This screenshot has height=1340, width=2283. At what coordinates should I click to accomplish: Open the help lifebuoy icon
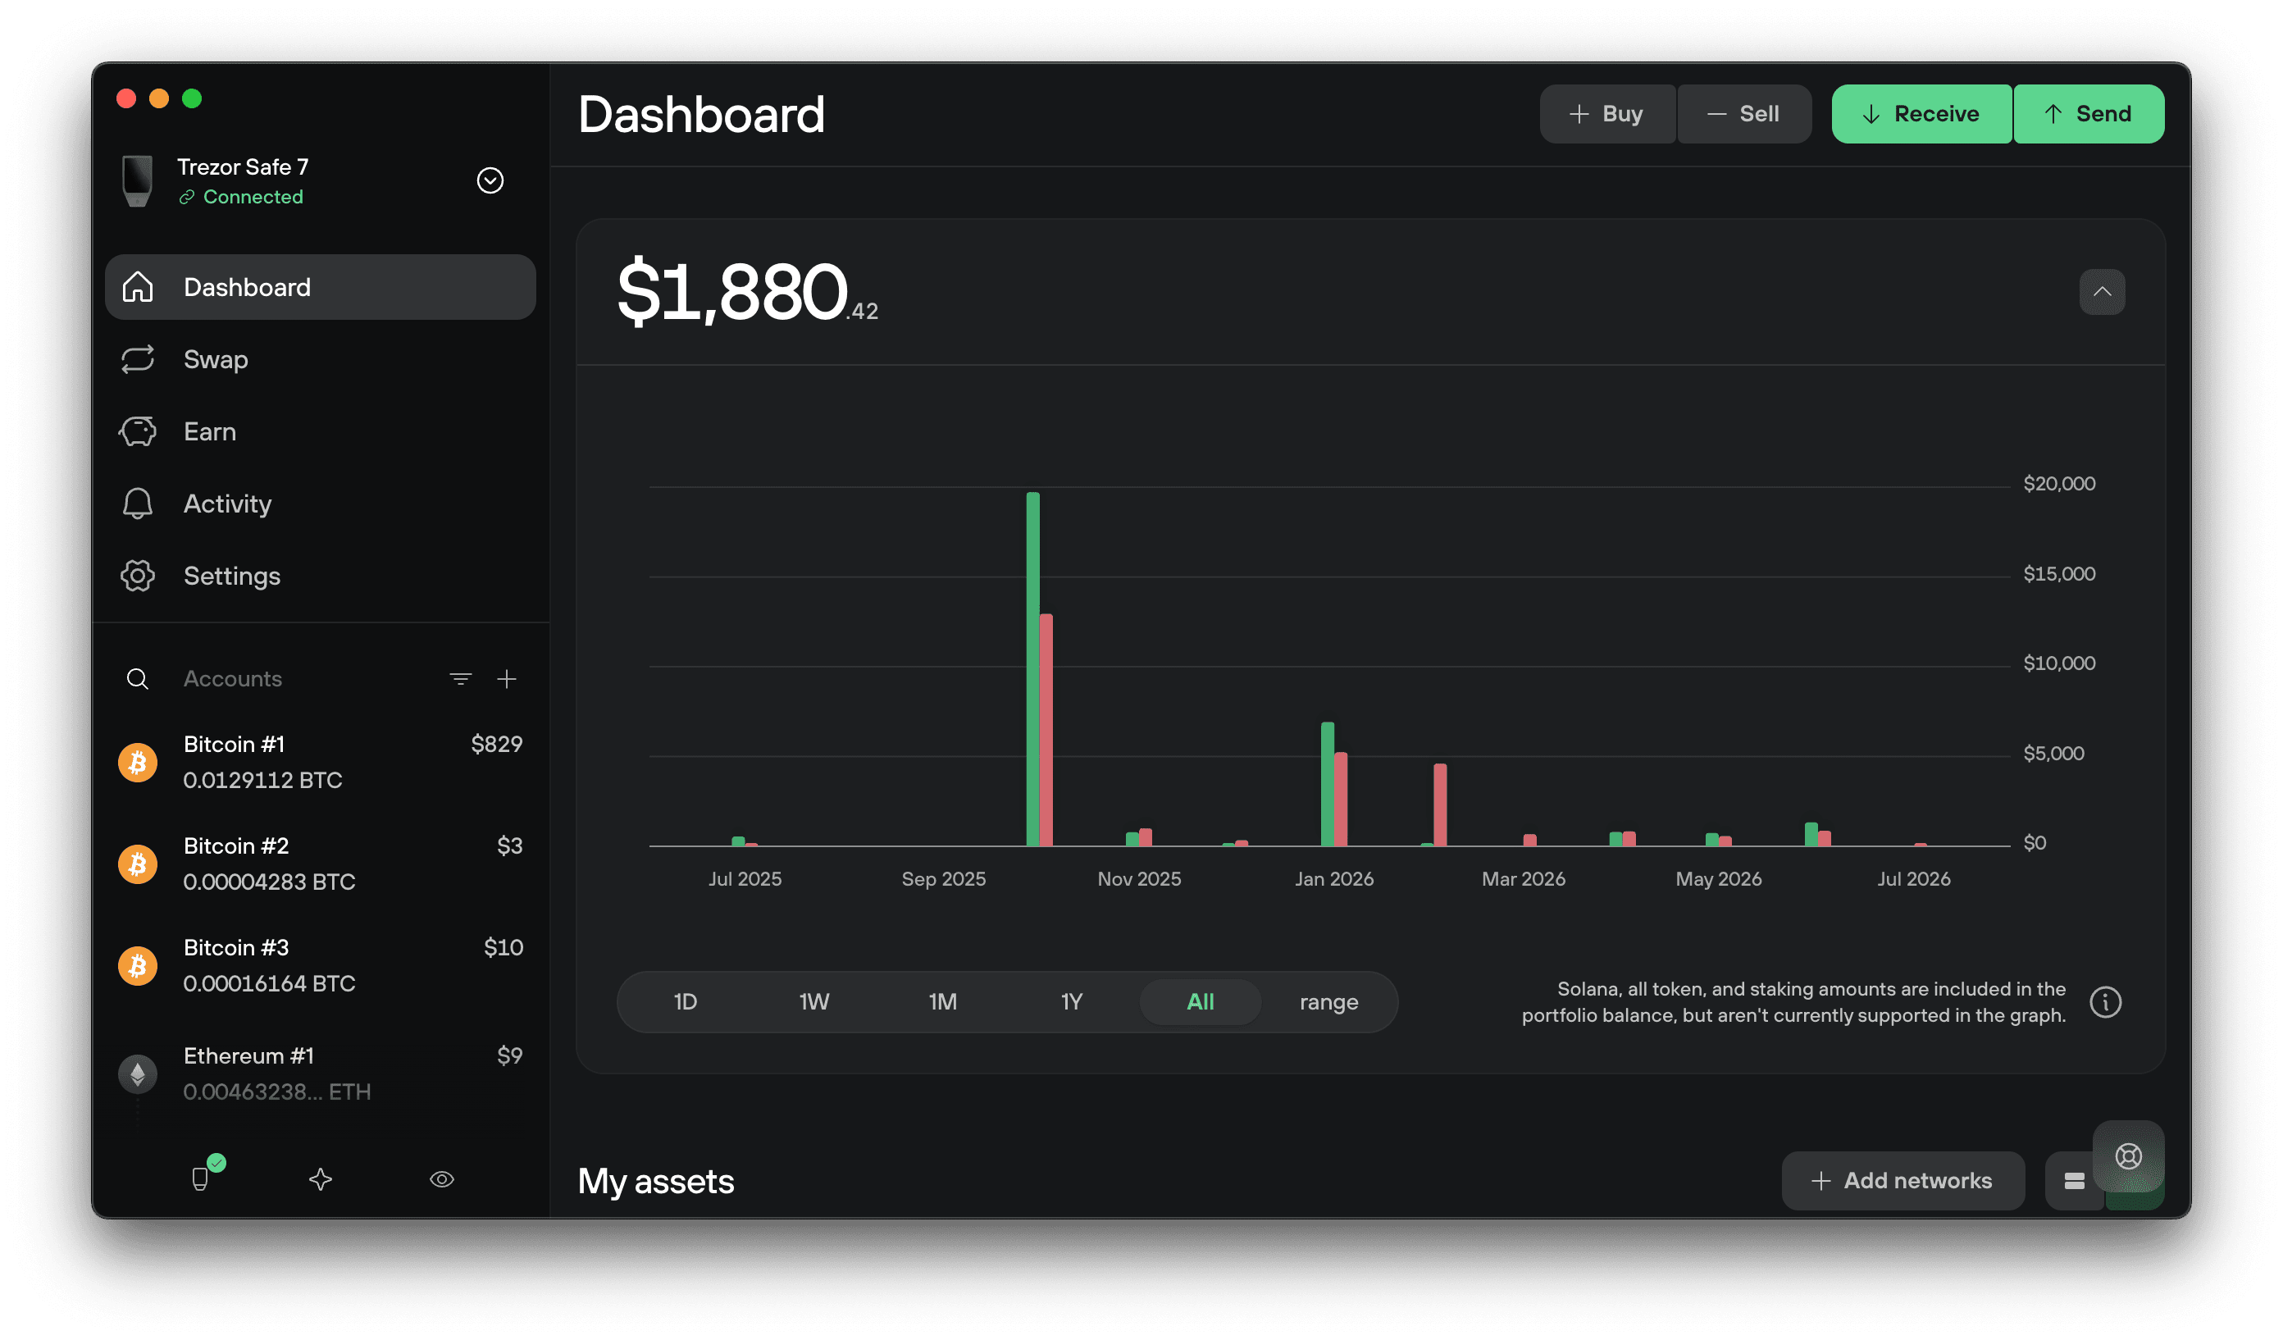[x=2128, y=1156]
